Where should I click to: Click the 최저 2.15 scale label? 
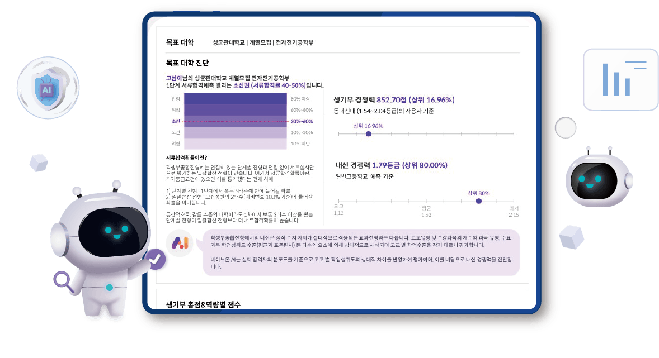pos(514,212)
